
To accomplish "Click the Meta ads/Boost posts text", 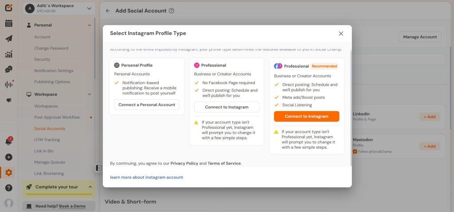I will coord(303,97).
